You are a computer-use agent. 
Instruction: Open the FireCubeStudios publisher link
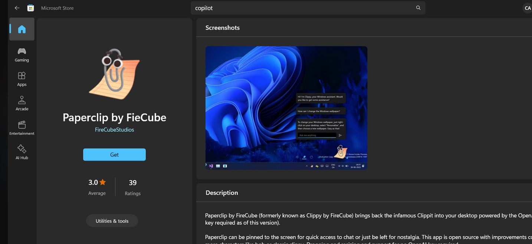(x=114, y=130)
